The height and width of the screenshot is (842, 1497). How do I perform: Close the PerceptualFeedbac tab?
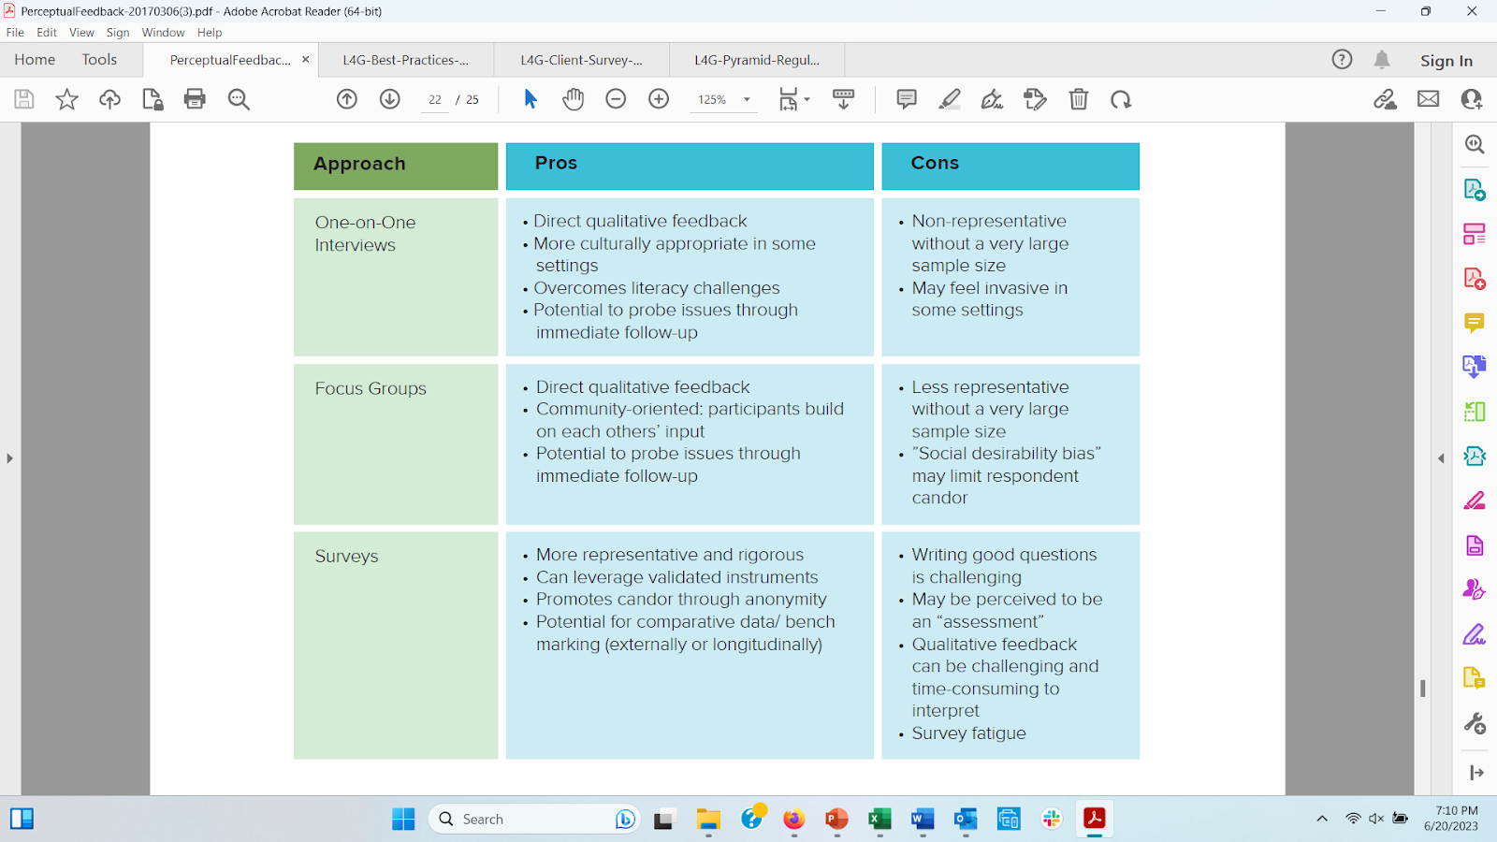[305, 60]
